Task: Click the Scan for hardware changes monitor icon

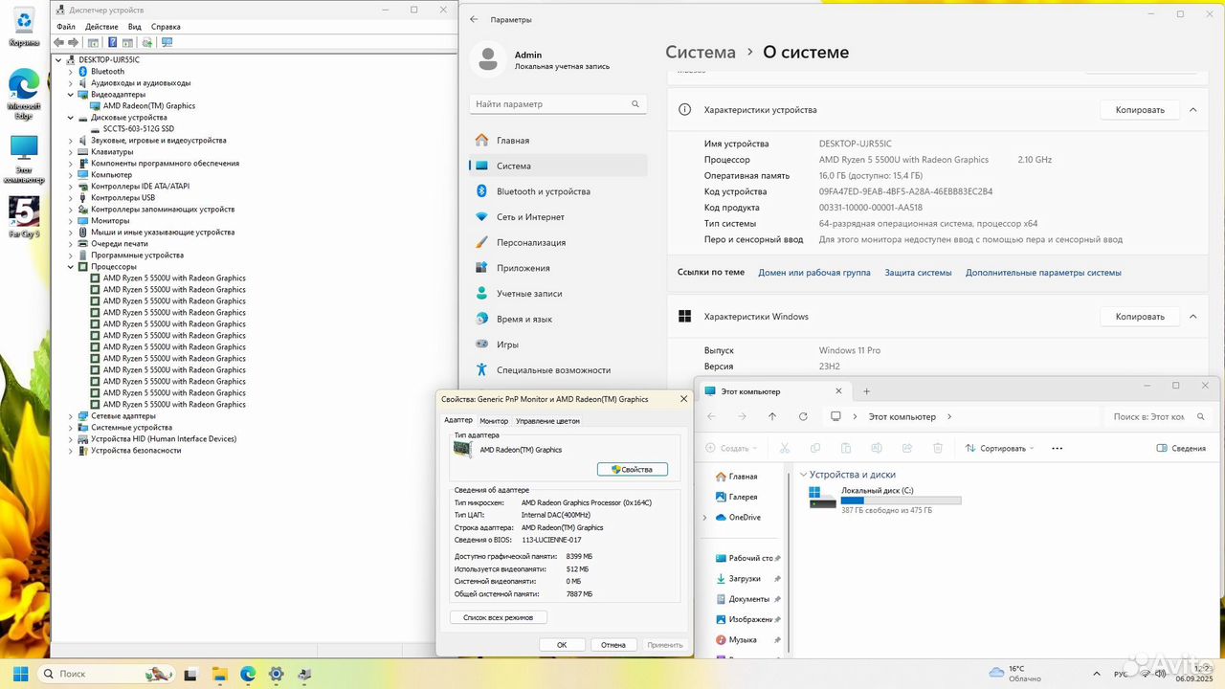Action: click(x=167, y=42)
